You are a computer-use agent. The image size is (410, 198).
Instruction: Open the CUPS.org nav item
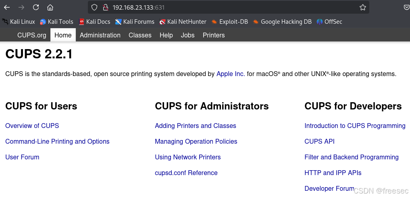31,35
